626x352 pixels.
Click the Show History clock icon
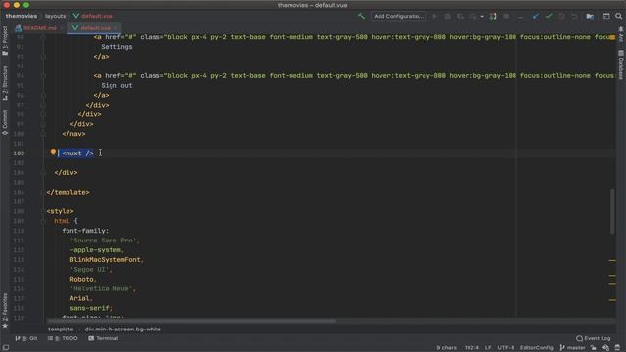pyautogui.click(x=561, y=16)
